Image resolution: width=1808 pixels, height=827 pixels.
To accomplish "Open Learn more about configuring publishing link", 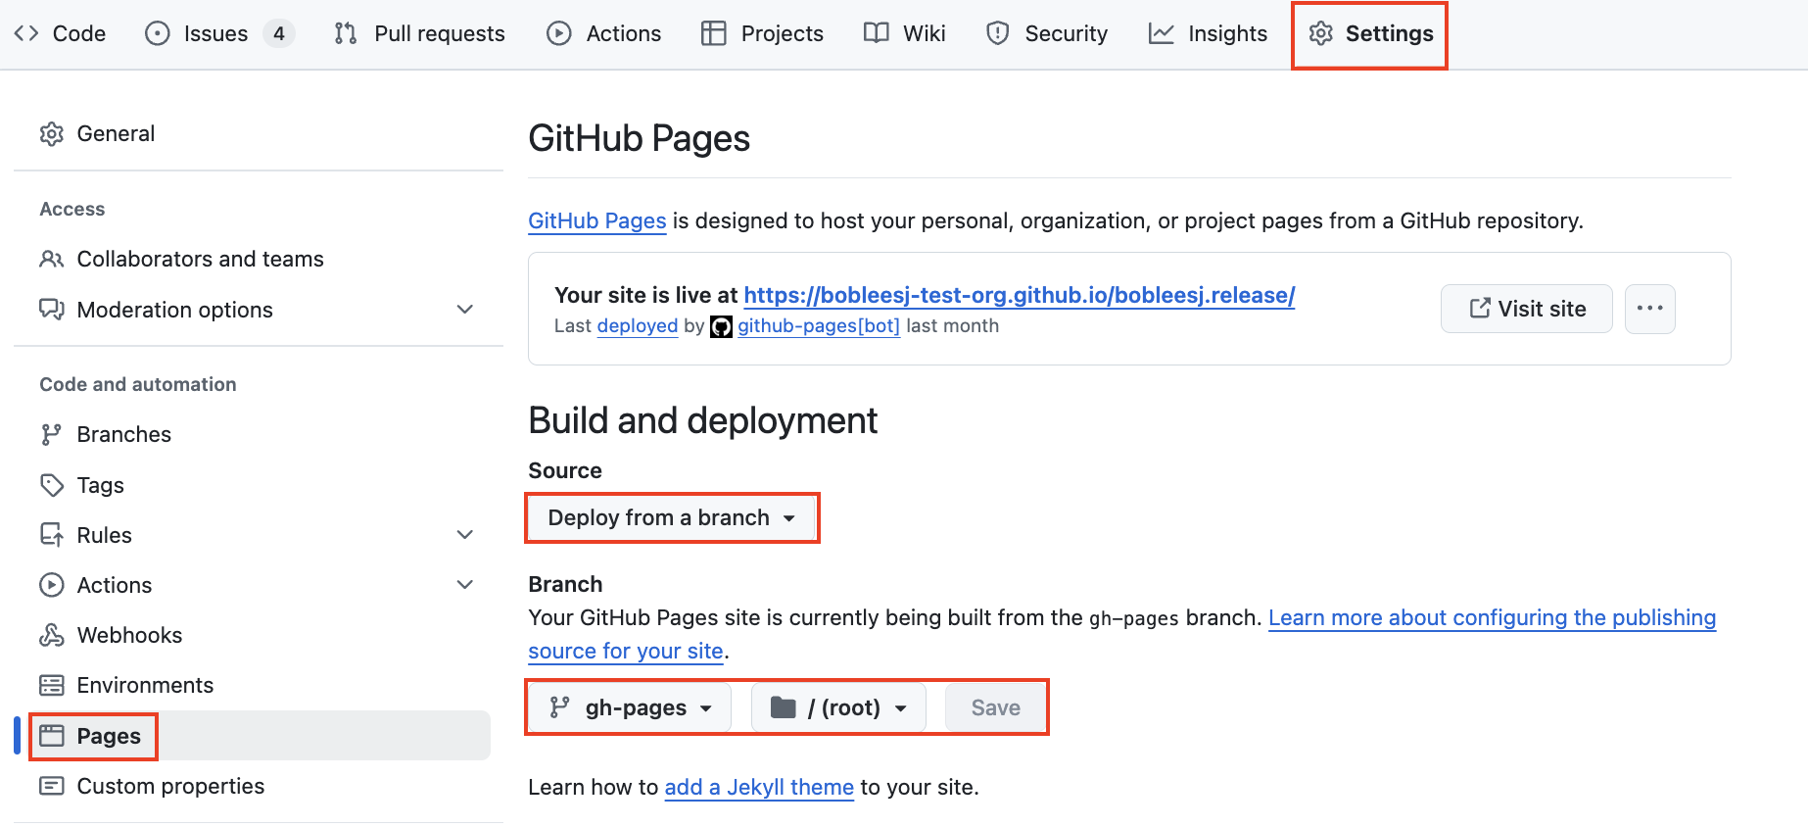I will pyautogui.click(x=1493, y=617).
